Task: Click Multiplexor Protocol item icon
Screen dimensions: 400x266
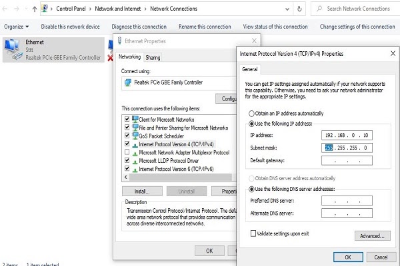Action: (x=135, y=154)
